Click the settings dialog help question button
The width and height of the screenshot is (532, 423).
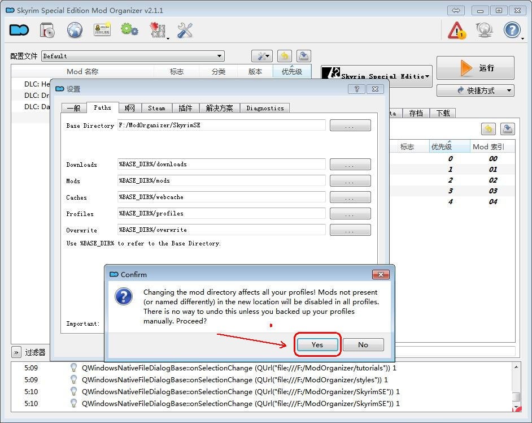pos(356,89)
